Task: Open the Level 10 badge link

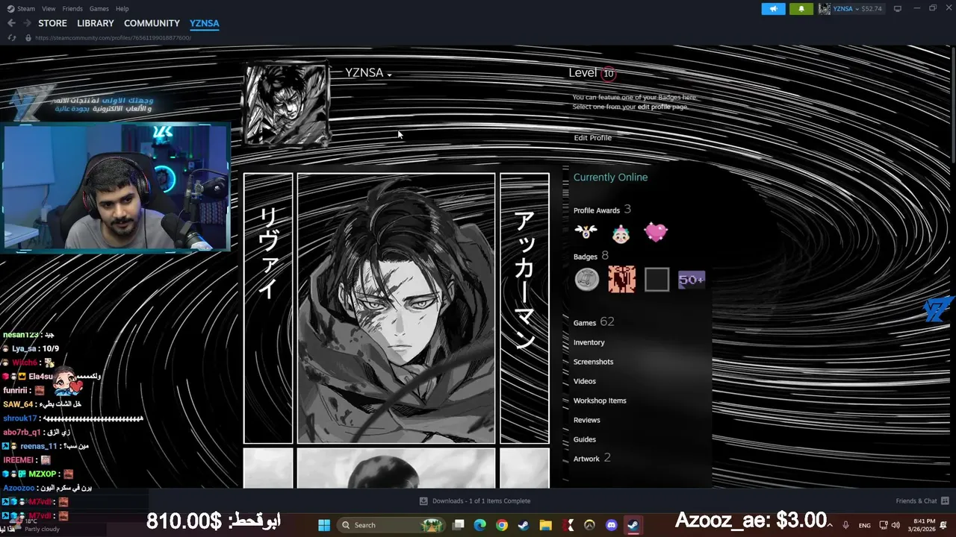Action: [591, 73]
